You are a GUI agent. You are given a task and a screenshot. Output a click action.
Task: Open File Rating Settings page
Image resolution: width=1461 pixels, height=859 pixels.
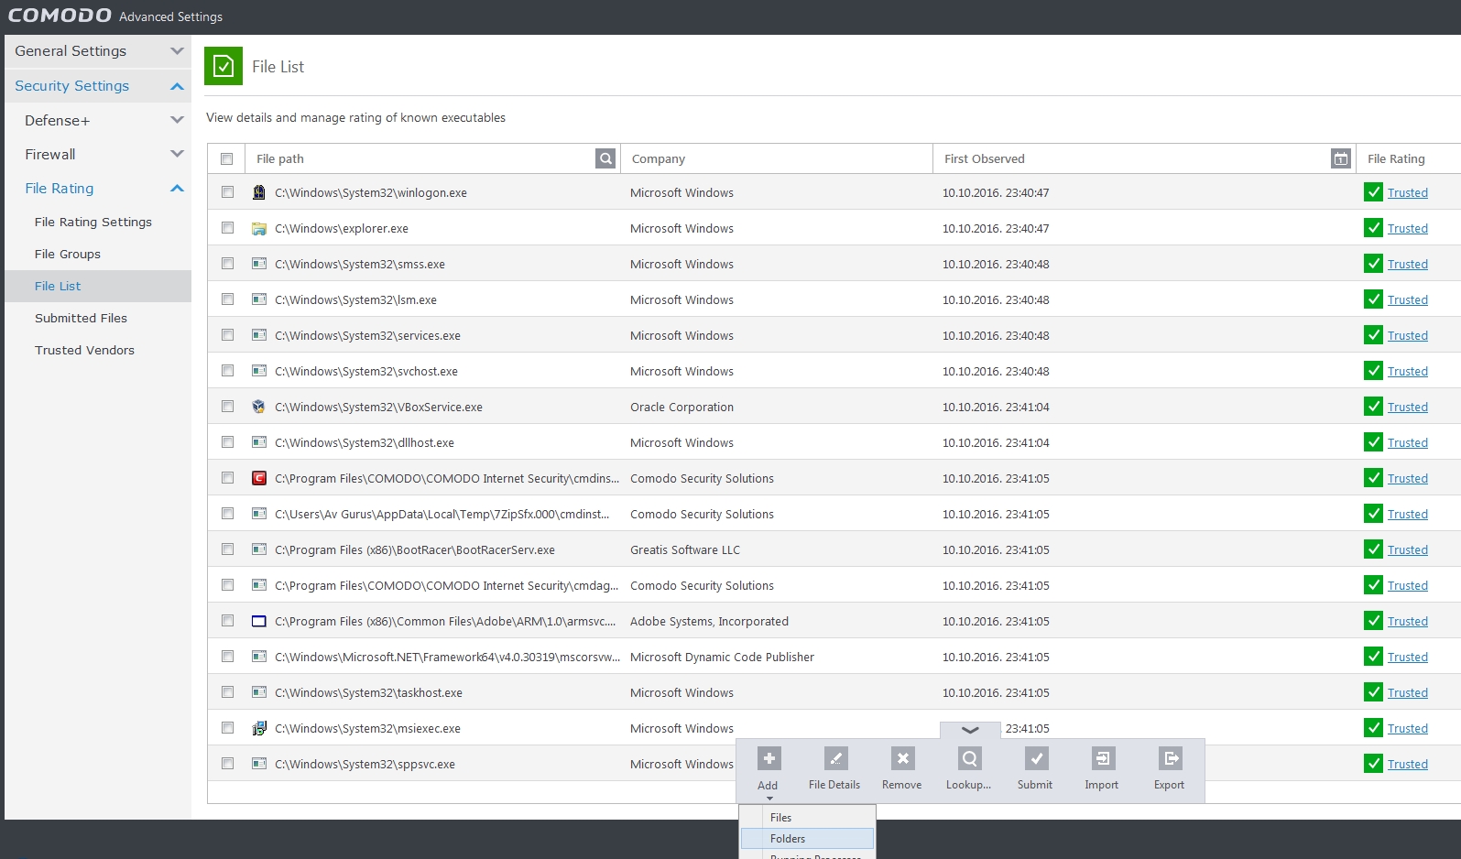pyautogui.click(x=93, y=222)
